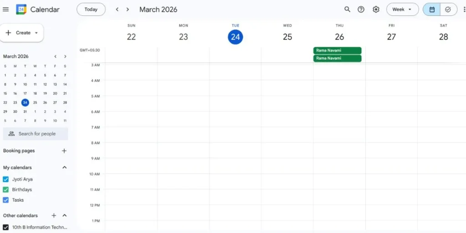466x233 pixels.
Task: Open the first Rama Navami event
Action: (337, 51)
